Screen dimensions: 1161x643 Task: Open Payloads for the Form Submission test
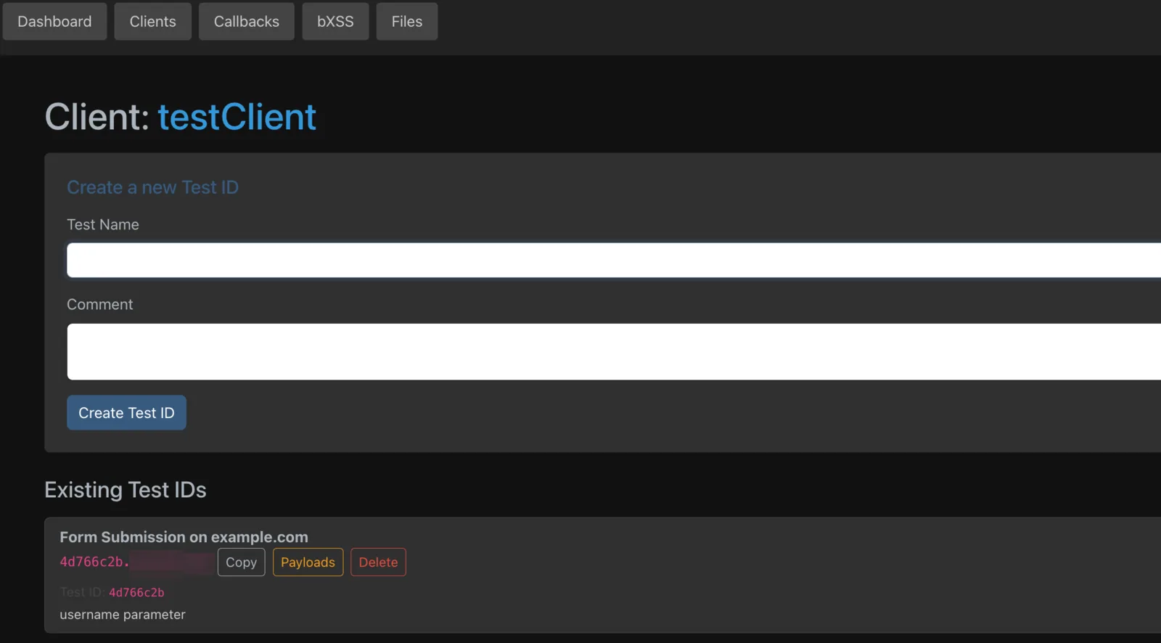tap(308, 562)
